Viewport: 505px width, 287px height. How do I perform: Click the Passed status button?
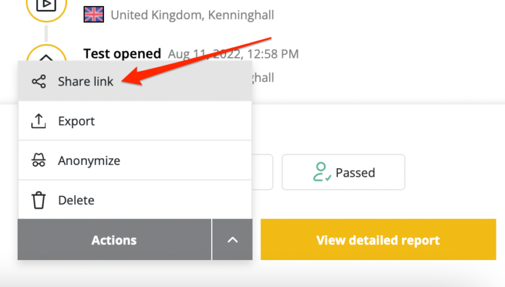(343, 172)
